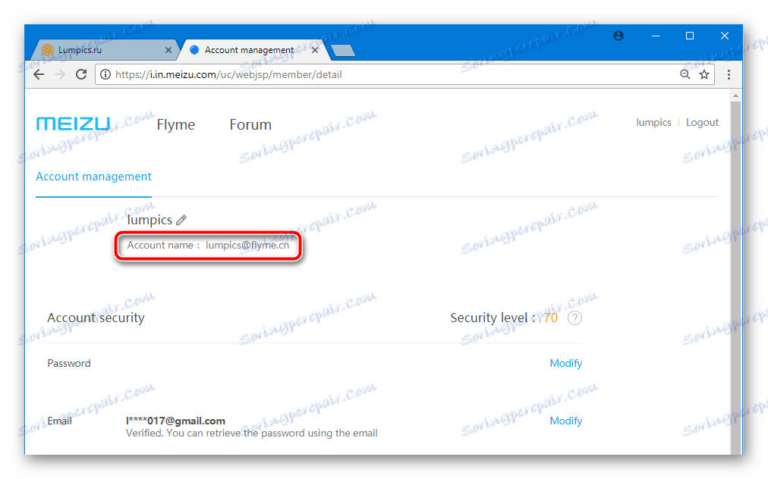Open a new browser tab

pos(343,50)
